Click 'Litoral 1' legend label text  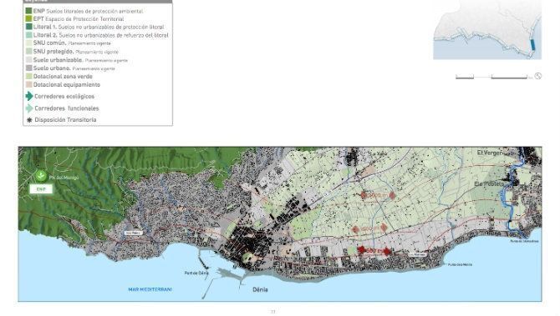pyautogui.click(x=44, y=27)
